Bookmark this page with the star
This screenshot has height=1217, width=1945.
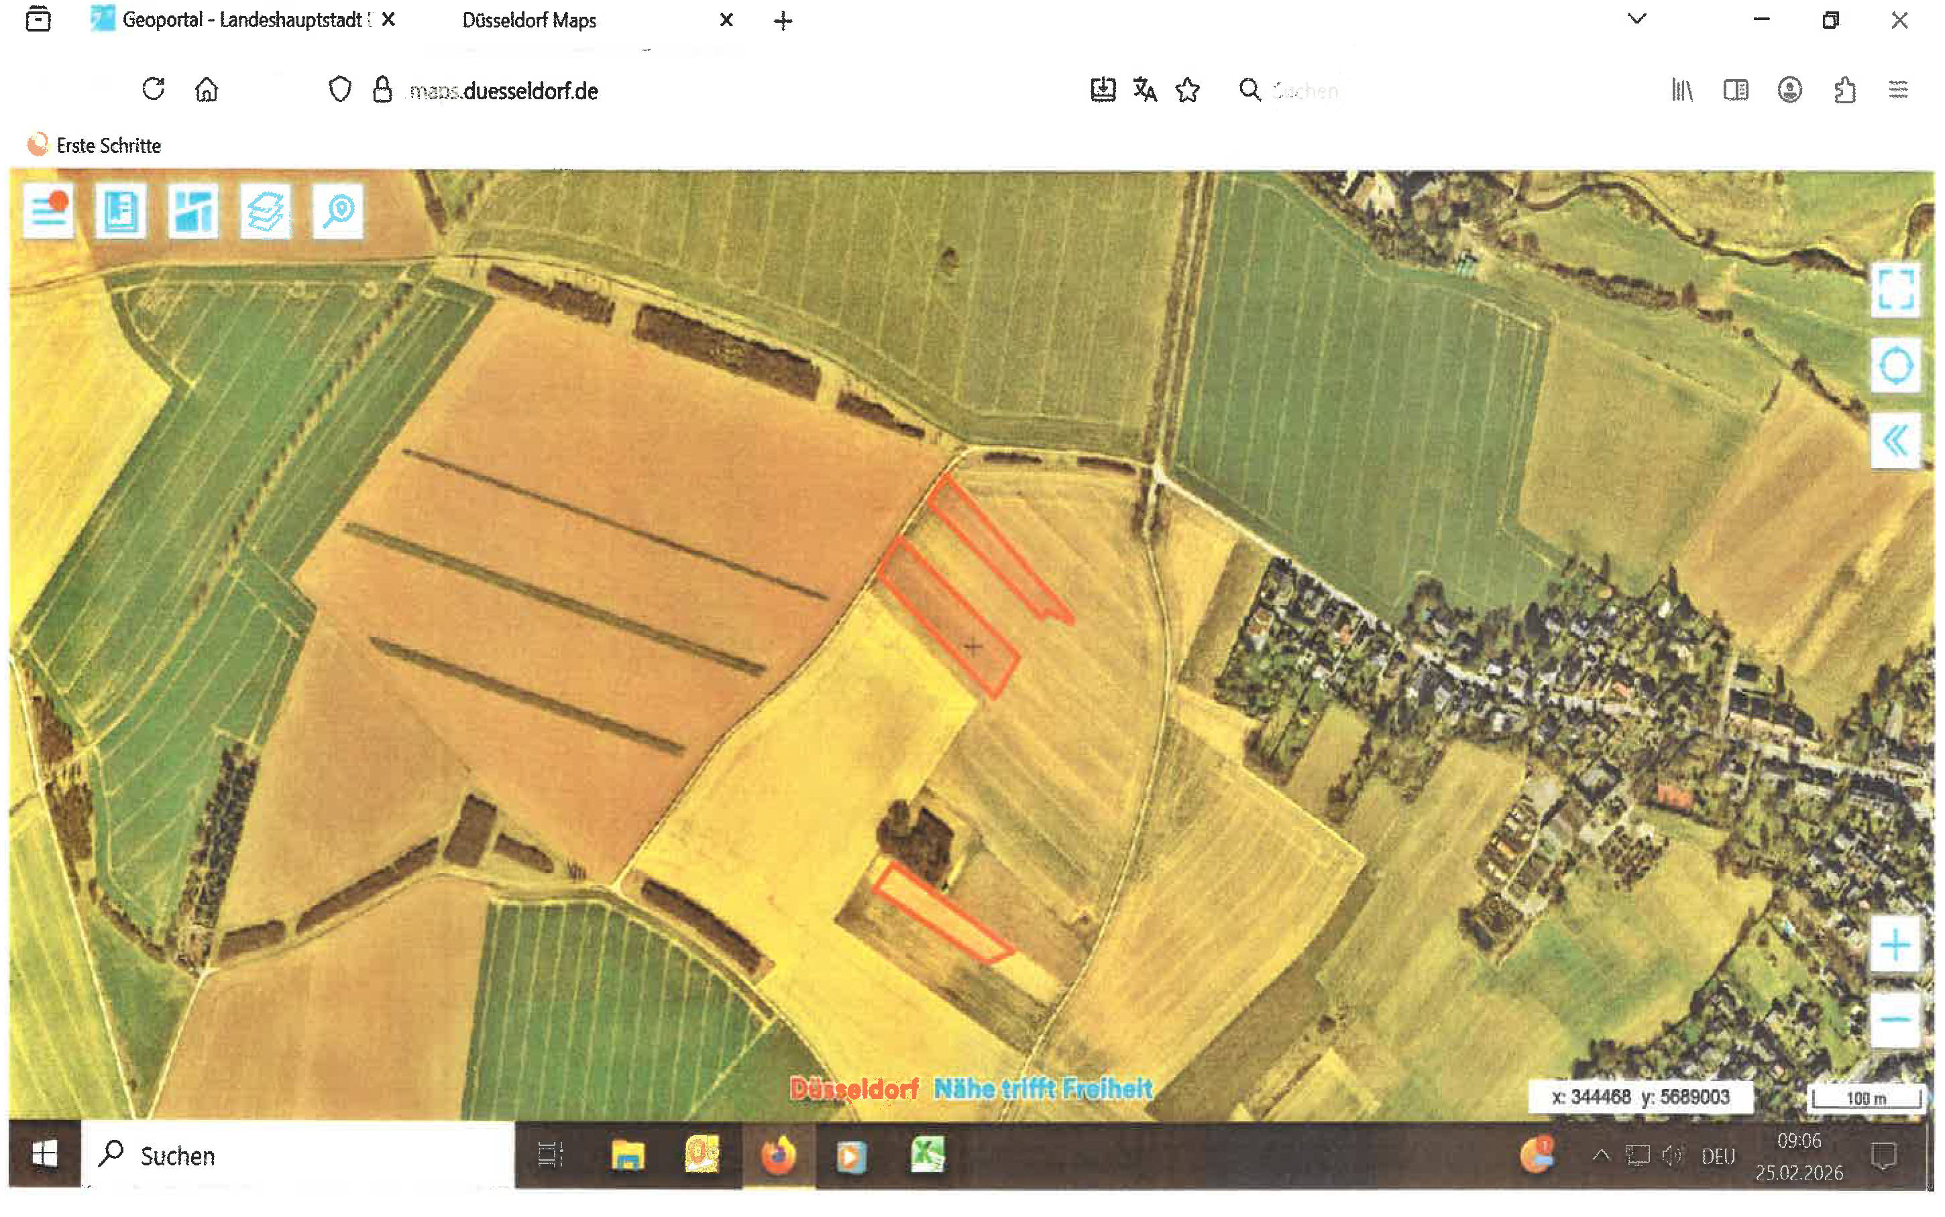coord(1187,89)
